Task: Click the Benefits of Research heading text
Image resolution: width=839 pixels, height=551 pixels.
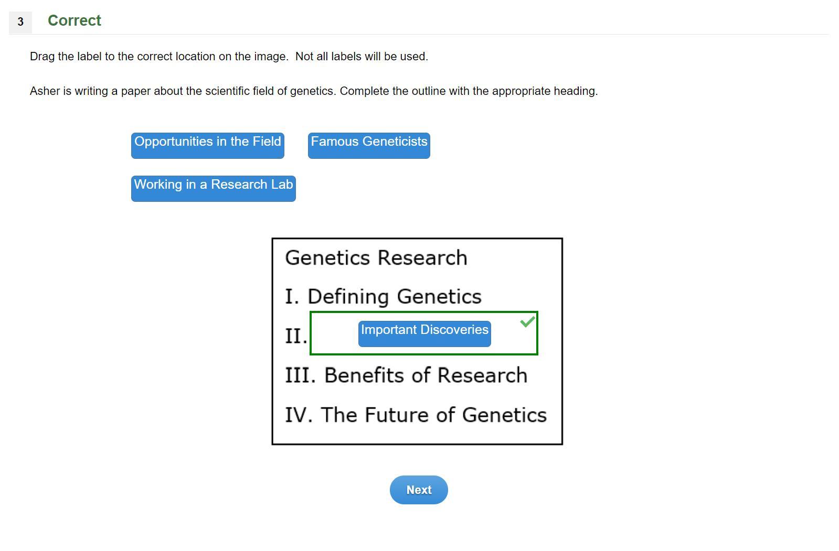Action: (426, 375)
